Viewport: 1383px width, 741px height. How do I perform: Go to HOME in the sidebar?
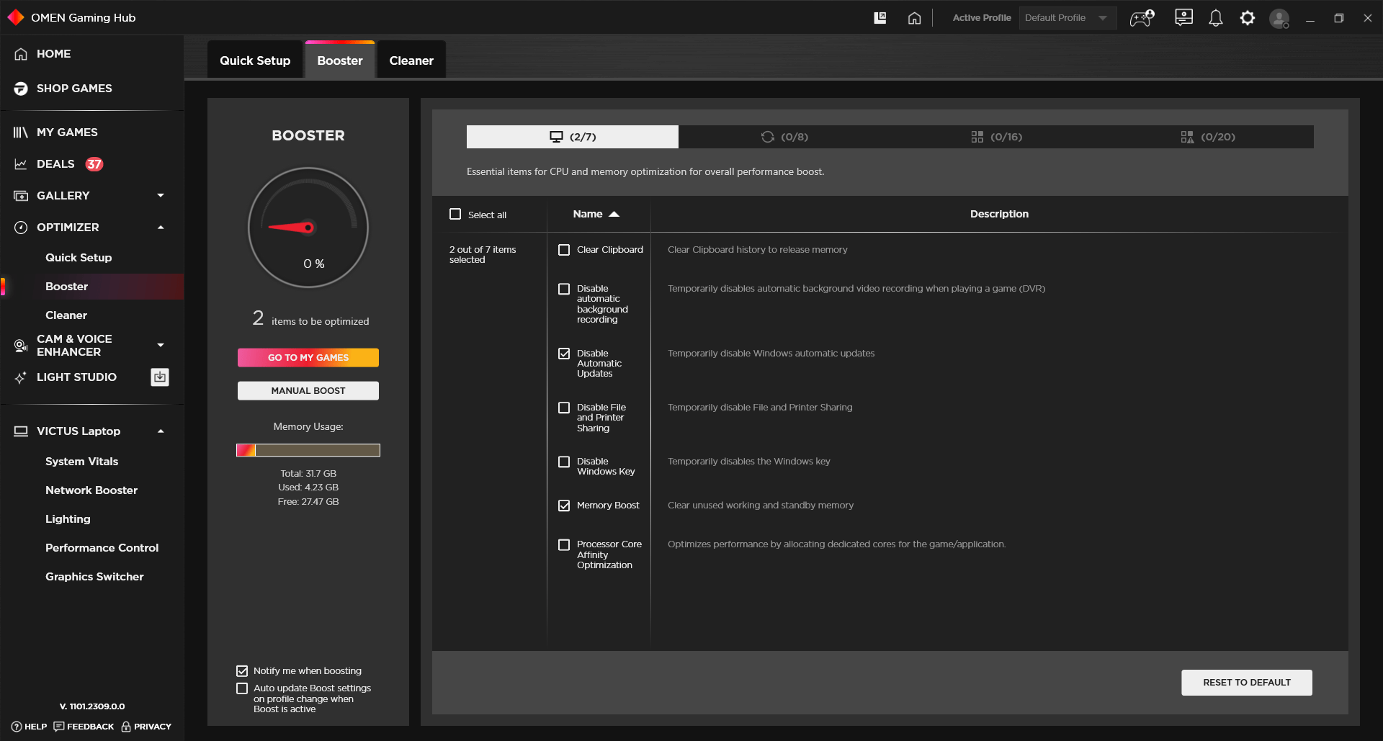(x=53, y=54)
